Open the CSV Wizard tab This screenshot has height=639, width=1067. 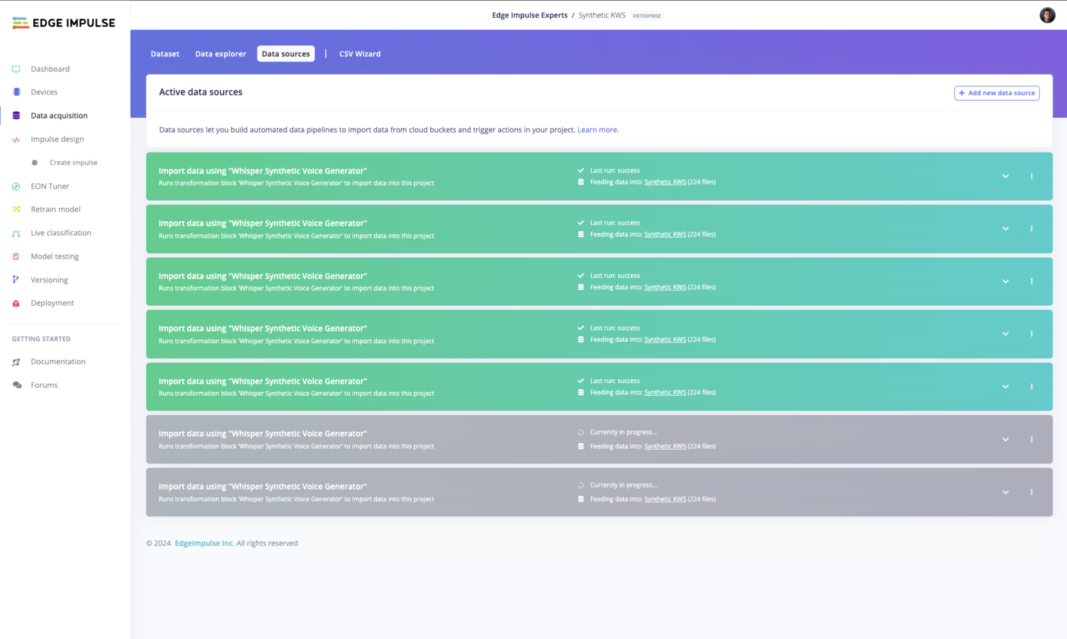[x=360, y=54]
